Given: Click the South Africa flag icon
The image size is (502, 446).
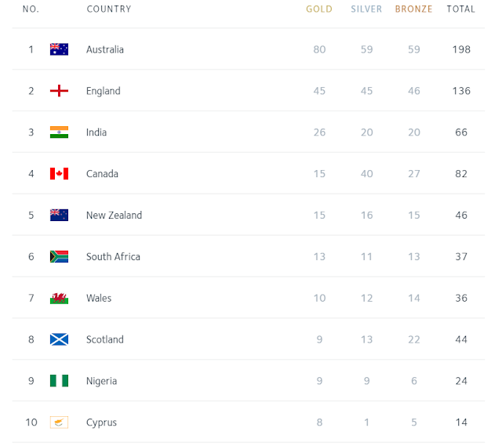Looking at the screenshot, I should (x=59, y=257).
